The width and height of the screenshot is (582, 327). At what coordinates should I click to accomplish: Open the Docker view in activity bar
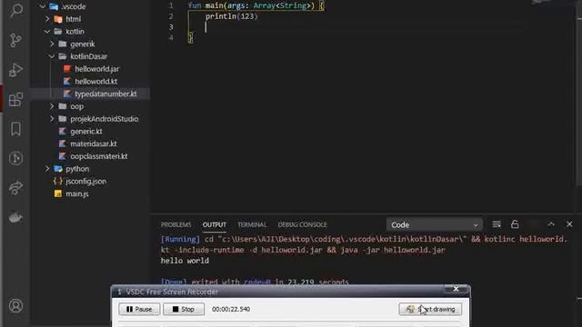tap(16, 217)
